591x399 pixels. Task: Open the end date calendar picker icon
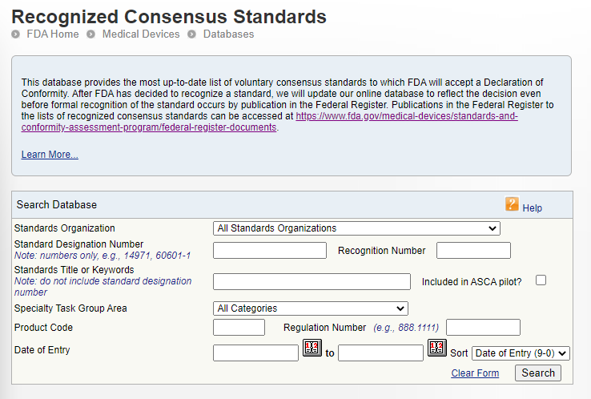(436, 349)
